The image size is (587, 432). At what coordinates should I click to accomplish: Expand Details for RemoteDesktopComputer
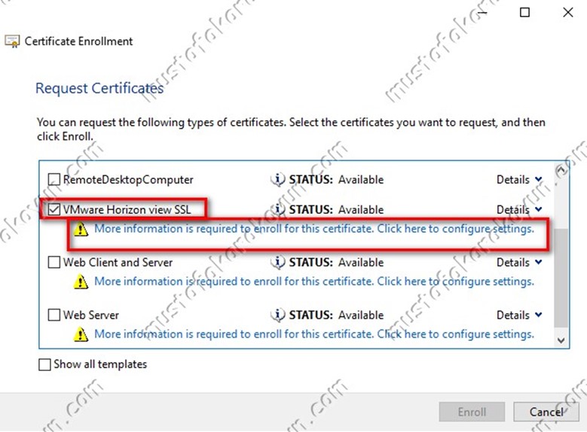click(519, 180)
